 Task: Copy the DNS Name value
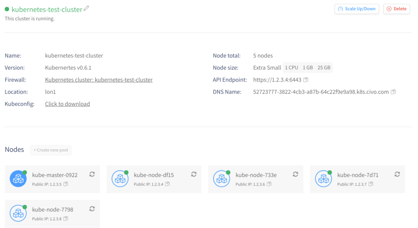click(393, 92)
